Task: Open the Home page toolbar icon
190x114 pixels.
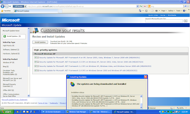Action: 140,11
